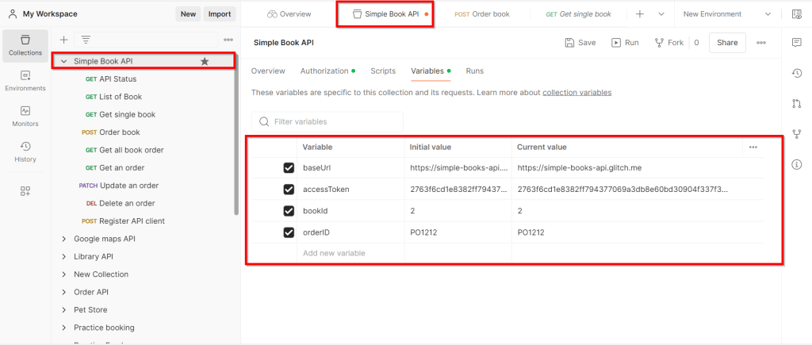Collapse the Simple Book API collection
This screenshot has width=812, height=345.
pyautogui.click(x=64, y=61)
